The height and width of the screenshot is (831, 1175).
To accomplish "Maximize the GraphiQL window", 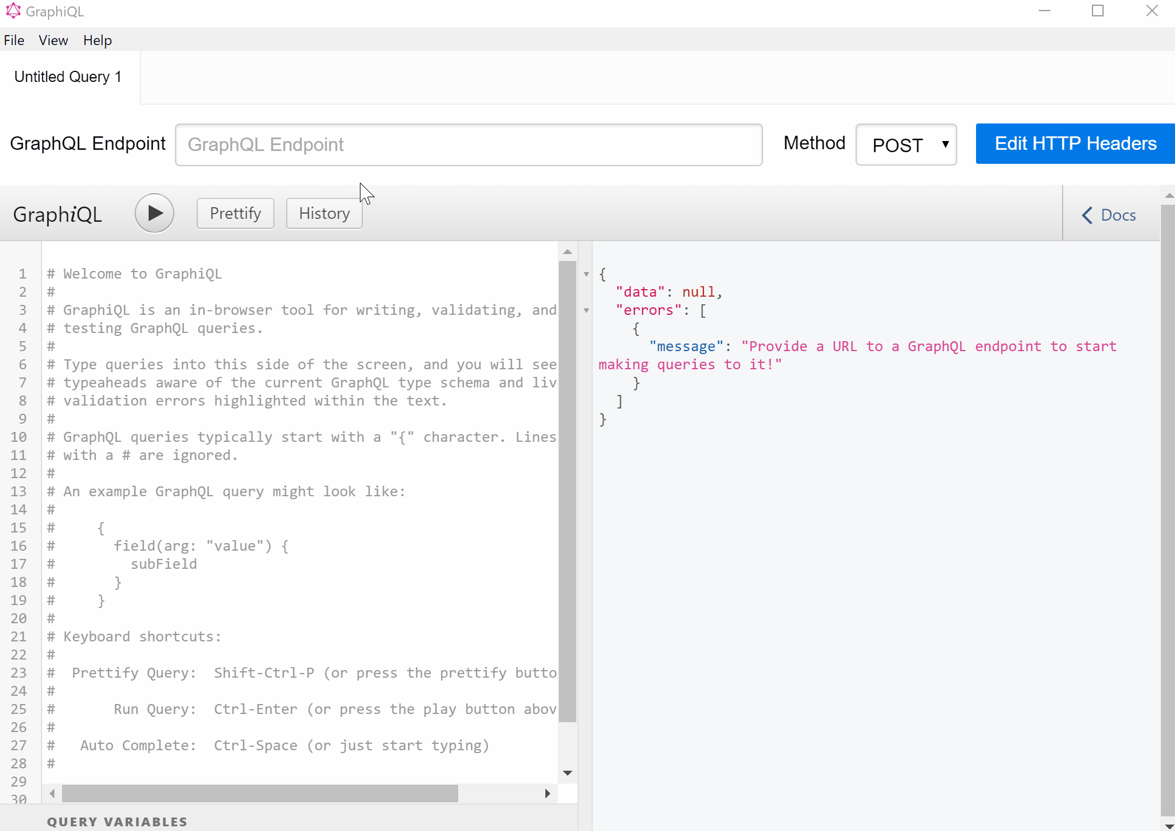I will pyautogui.click(x=1098, y=11).
